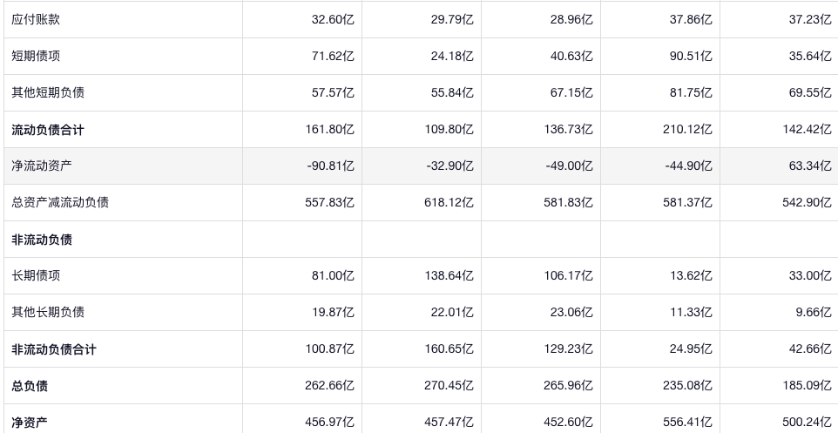Image resolution: width=838 pixels, height=433 pixels.
Task: Click the 总负债 row label
Action: click(x=30, y=386)
